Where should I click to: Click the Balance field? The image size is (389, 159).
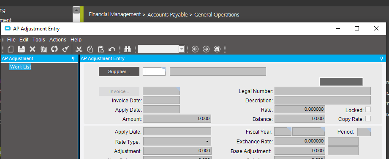pos(300,118)
